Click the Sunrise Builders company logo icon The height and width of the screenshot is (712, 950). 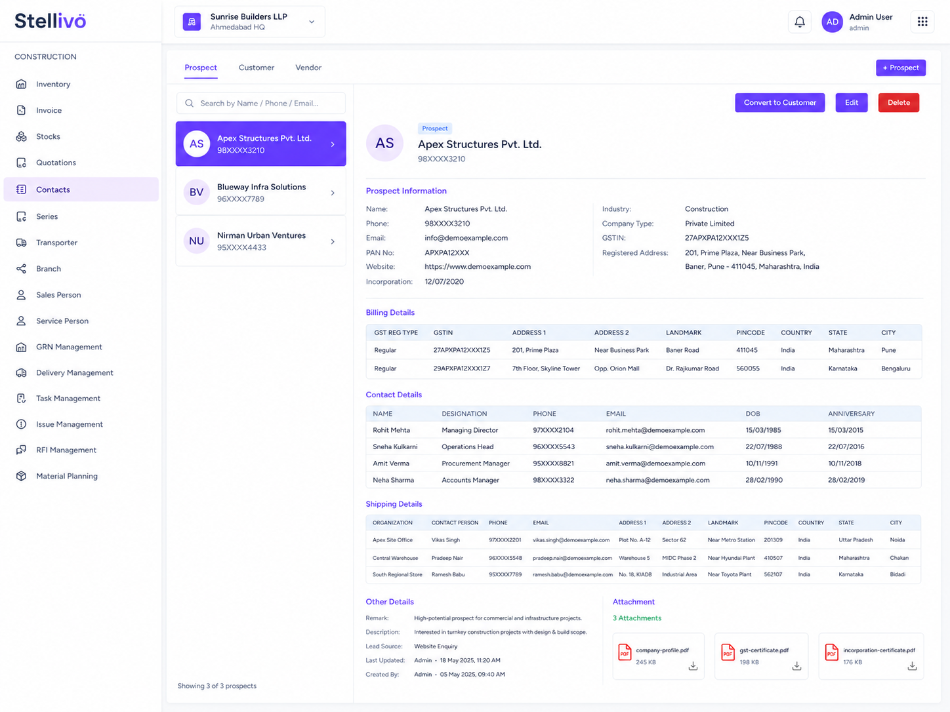(x=192, y=22)
